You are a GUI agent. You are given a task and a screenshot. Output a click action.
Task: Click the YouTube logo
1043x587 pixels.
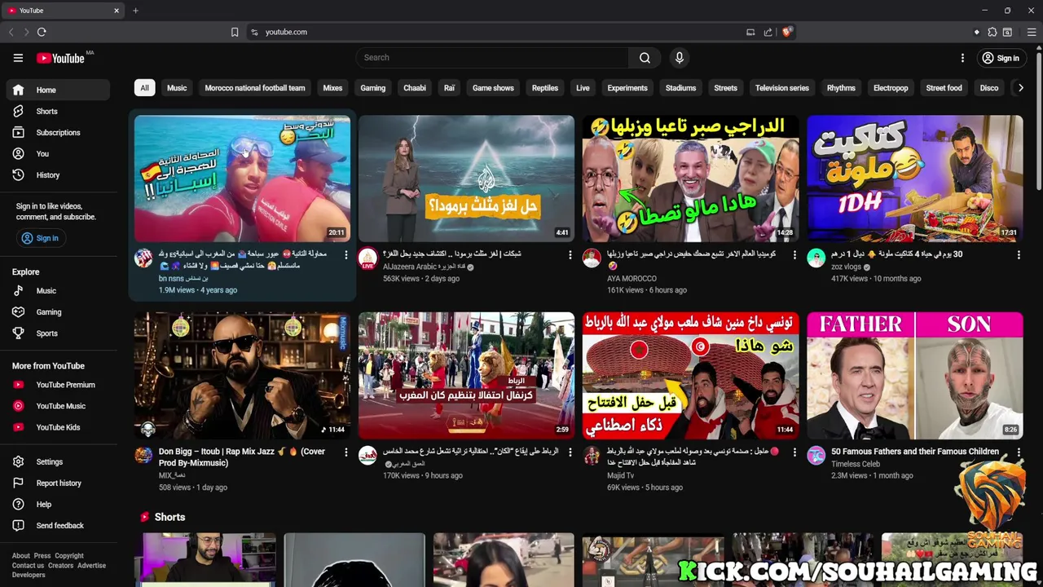coord(60,58)
